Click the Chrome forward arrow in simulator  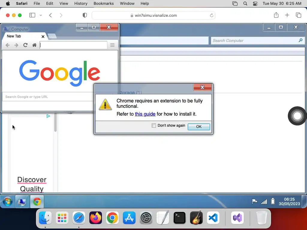coord(16,45)
